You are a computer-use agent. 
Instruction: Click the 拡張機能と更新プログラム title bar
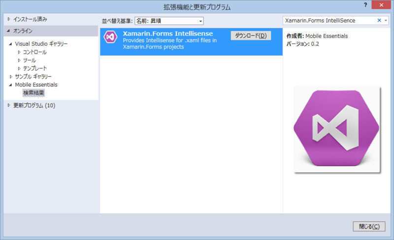(x=197, y=7)
